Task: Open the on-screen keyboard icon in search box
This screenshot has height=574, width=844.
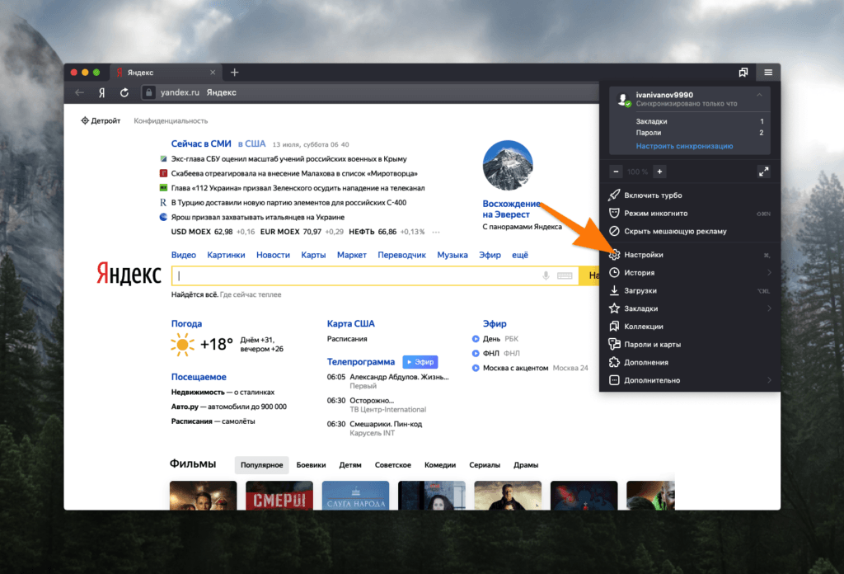Action: (x=565, y=275)
